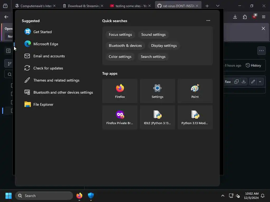This screenshot has height=202, width=270.
Task: Launch Firefox from Top apps
Action: coord(120,91)
